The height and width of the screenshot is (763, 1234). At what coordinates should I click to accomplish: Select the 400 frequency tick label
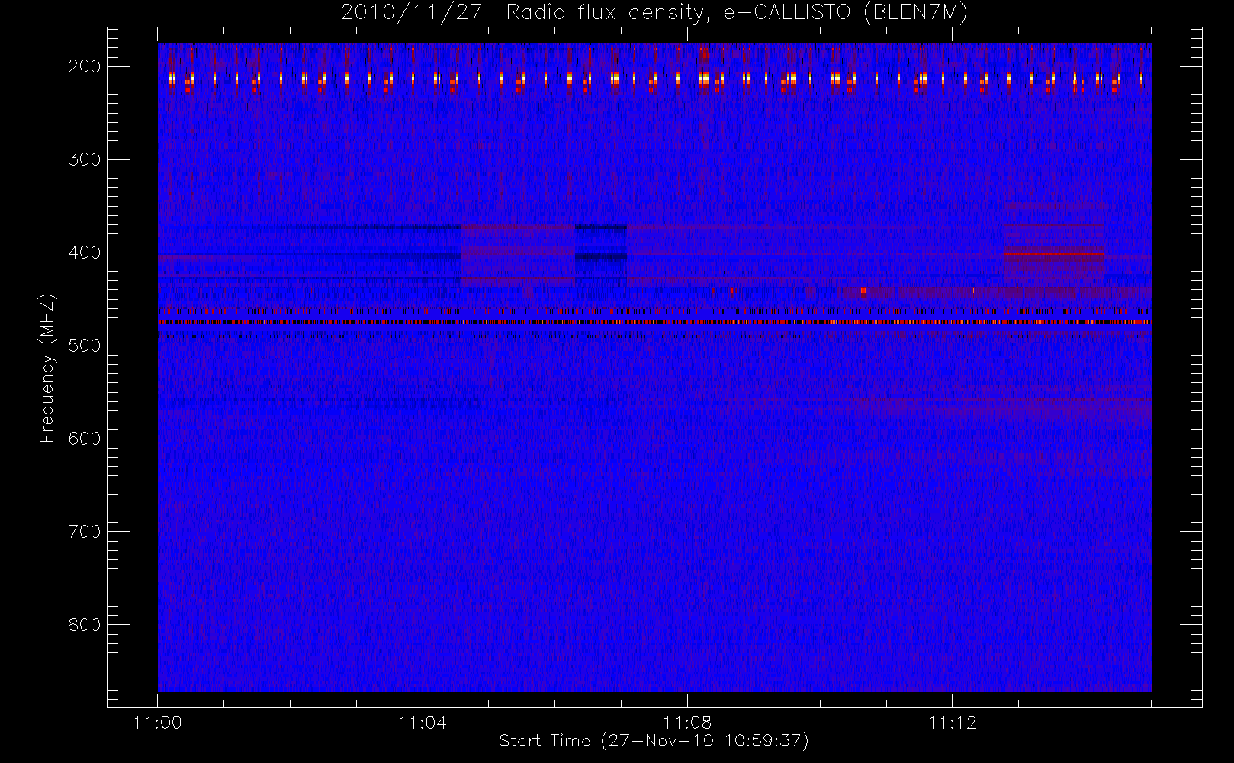click(x=85, y=253)
